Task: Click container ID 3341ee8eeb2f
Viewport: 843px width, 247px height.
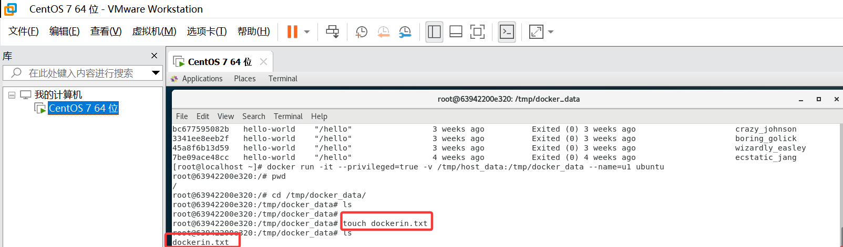Action: click(201, 138)
